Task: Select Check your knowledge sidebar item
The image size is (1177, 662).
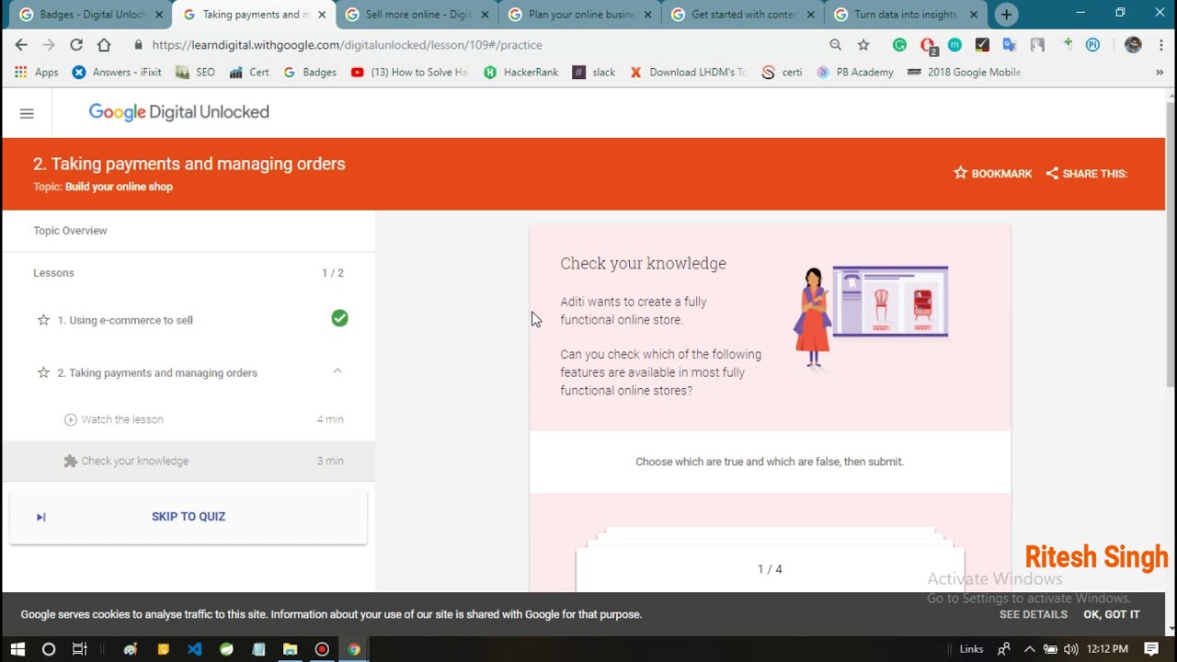Action: (189, 461)
